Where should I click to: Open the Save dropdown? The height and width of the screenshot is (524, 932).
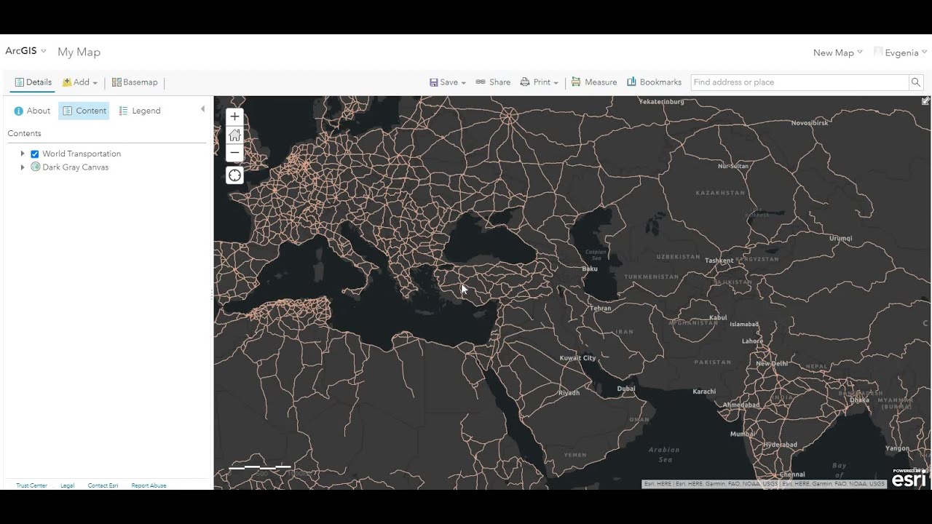coord(447,82)
